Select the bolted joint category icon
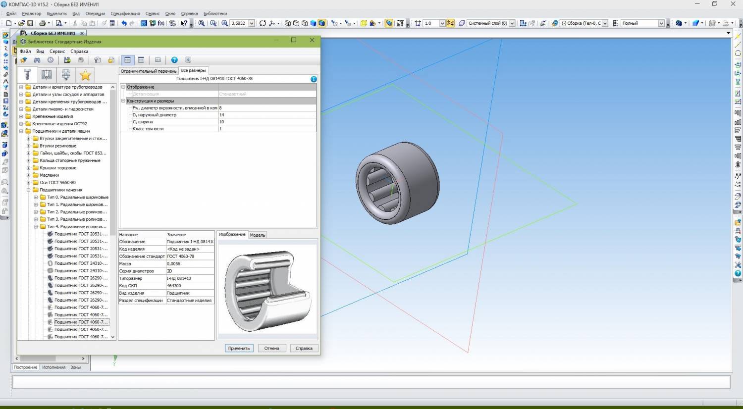 point(66,75)
